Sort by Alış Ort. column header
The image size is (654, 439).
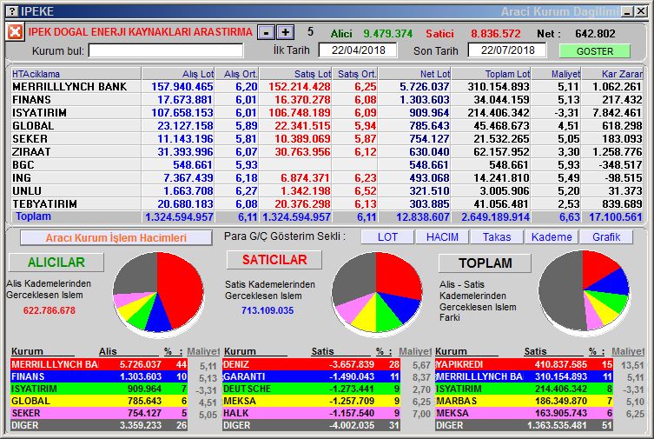(237, 74)
